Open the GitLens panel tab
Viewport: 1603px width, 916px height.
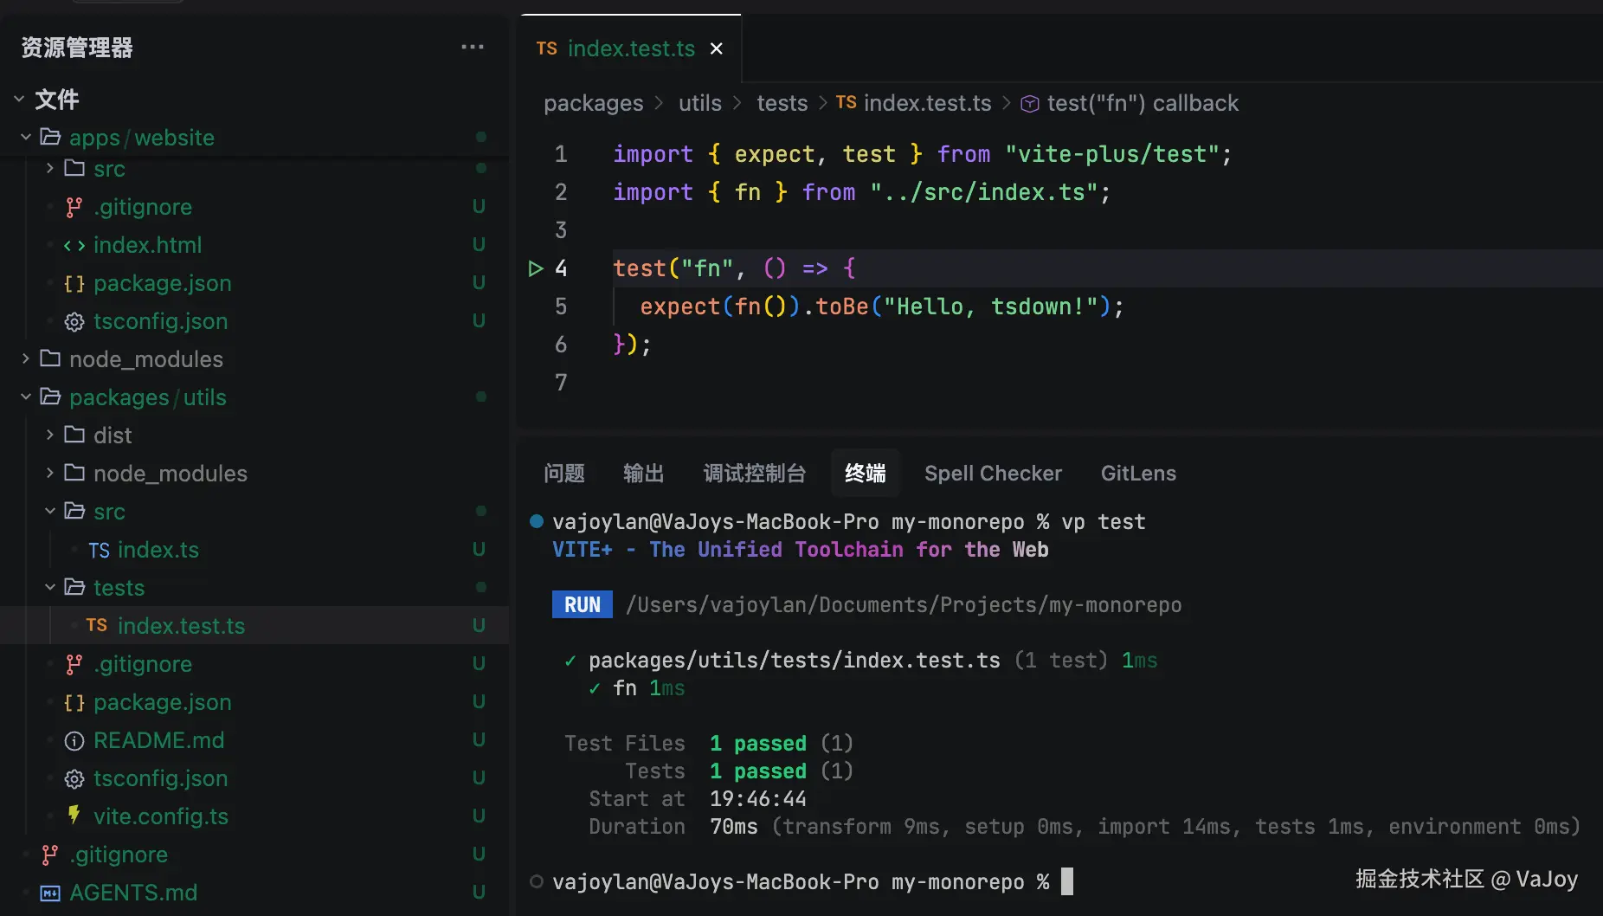[1137, 473]
